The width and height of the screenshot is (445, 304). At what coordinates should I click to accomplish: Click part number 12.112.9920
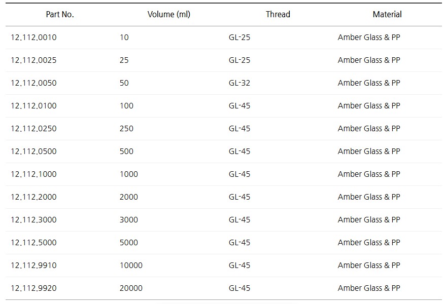pos(33,288)
